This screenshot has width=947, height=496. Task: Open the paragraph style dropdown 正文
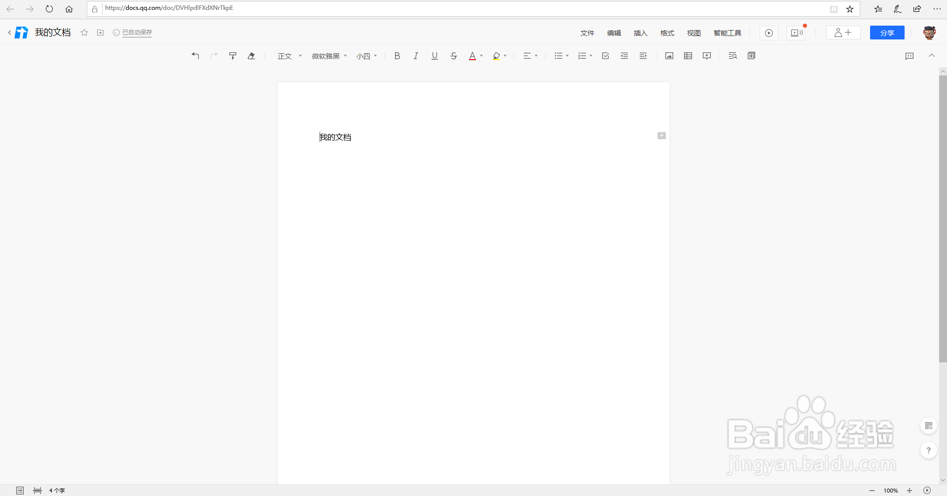click(290, 56)
